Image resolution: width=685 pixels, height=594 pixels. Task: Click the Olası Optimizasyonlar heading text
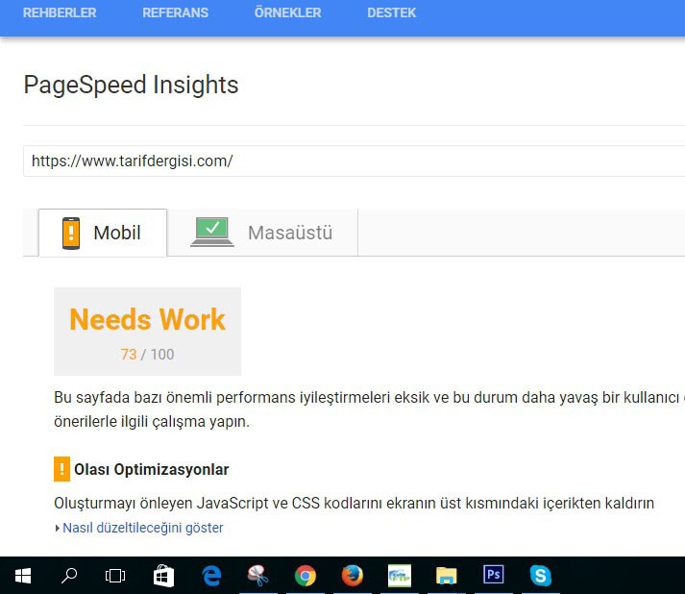tap(152, 469)
